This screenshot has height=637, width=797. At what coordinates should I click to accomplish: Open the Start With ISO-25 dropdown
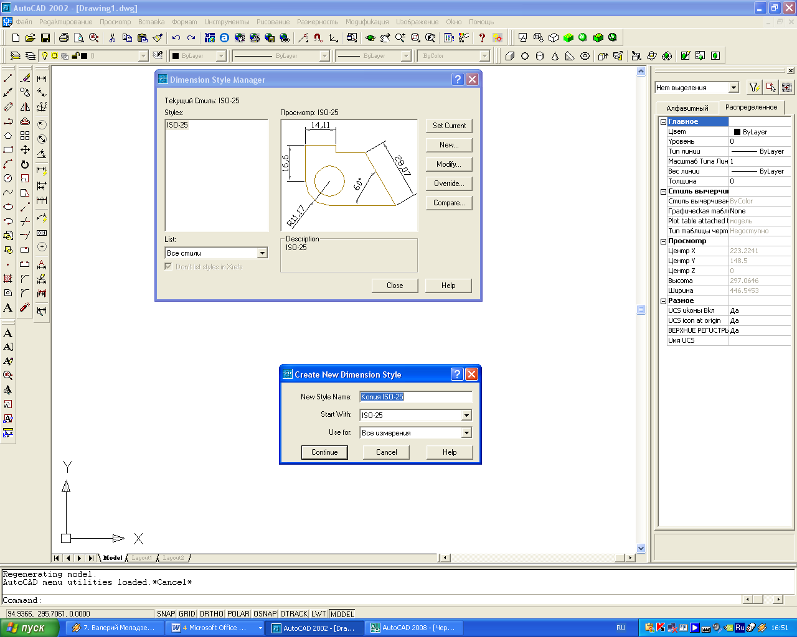[466, 416]
